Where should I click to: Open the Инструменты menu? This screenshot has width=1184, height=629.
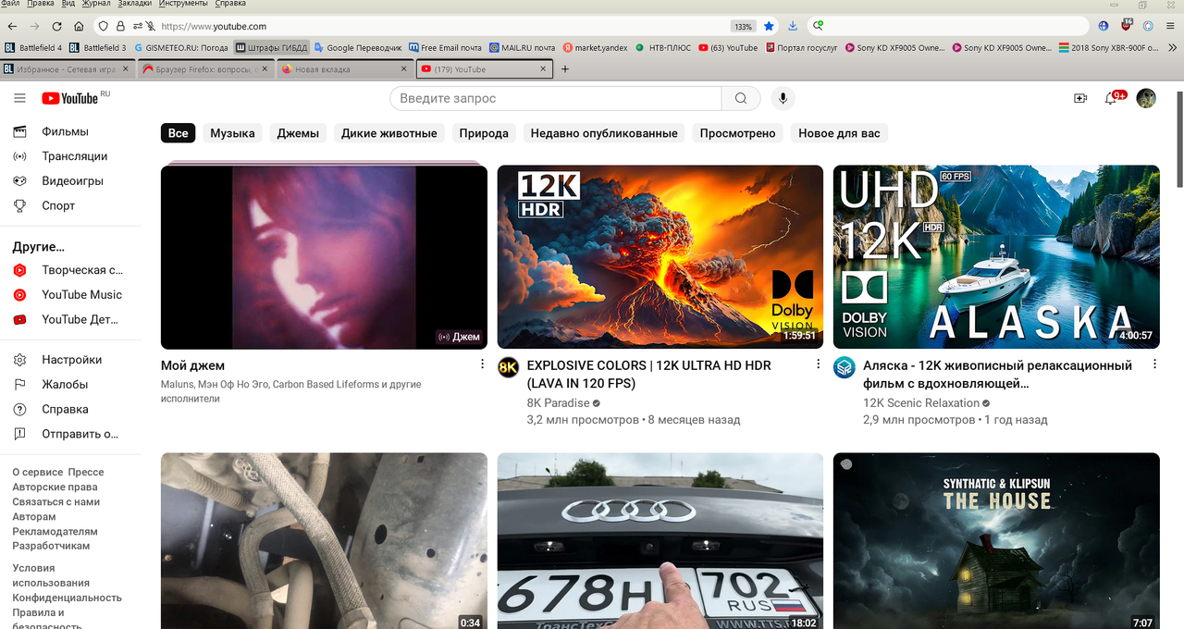click(183, 4)
